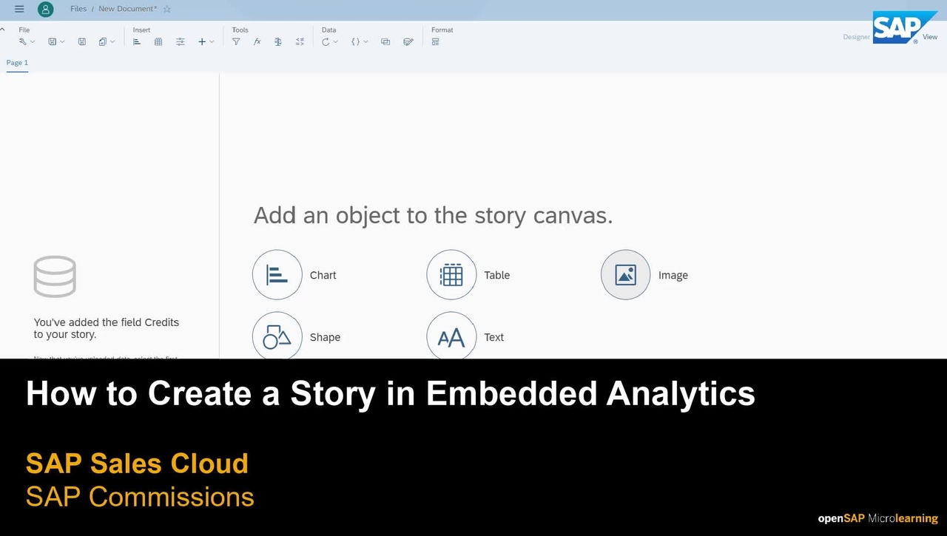The image size is (947, 536).
Task: Click the refresh data icon
Action: click(326, 42)
